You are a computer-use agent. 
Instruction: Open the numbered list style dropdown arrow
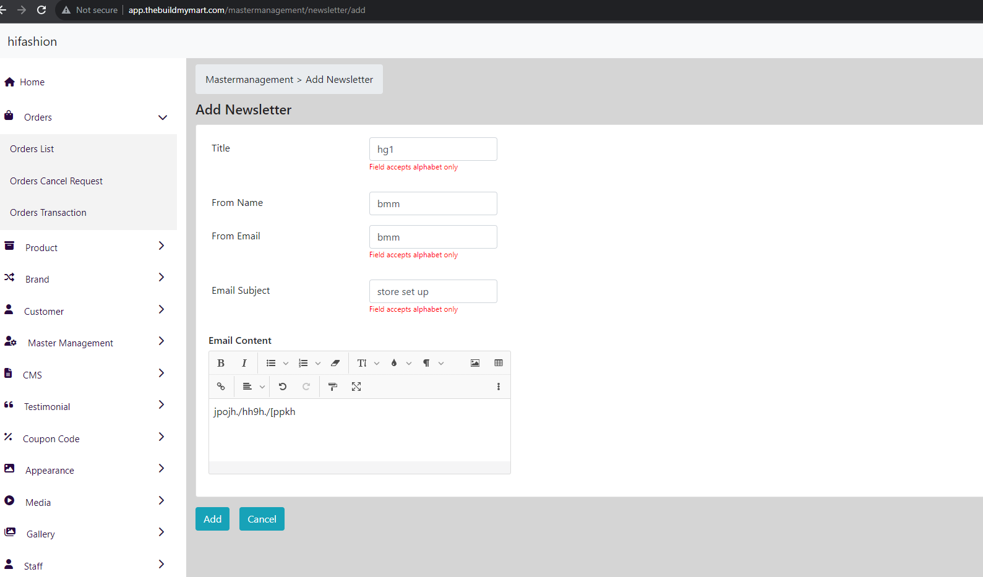click(318, 364)
